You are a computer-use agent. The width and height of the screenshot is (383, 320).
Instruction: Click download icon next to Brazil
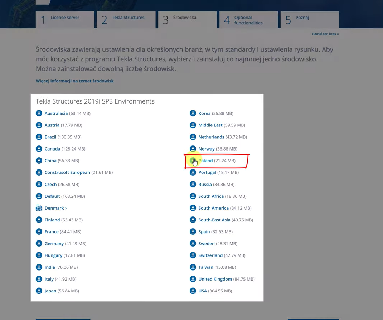[39, 137]
